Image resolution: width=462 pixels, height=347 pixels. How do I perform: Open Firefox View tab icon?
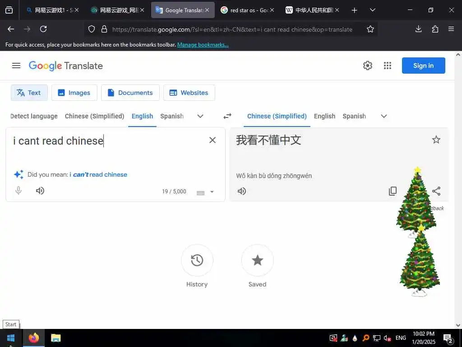[x=9, y=10]
